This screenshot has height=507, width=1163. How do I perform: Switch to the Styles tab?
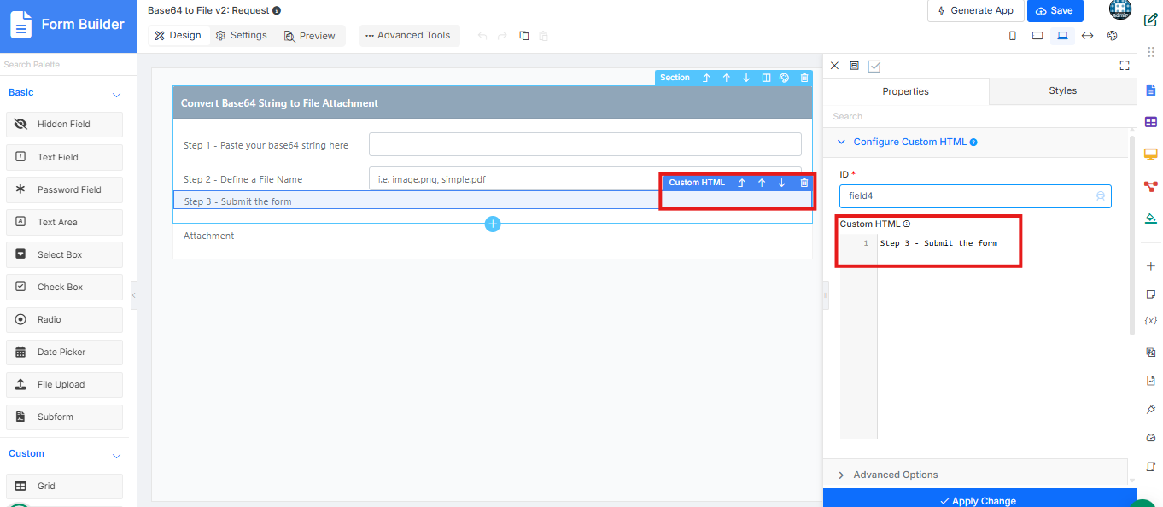tap(1062, 90)
